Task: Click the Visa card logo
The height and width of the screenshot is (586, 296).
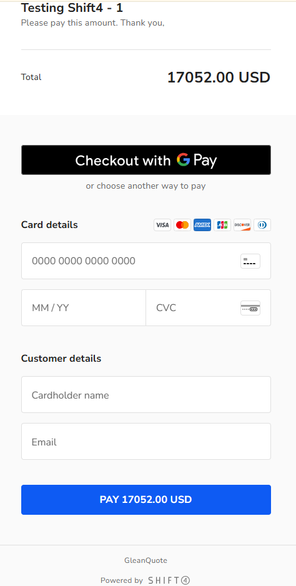Action: (162, 225)
